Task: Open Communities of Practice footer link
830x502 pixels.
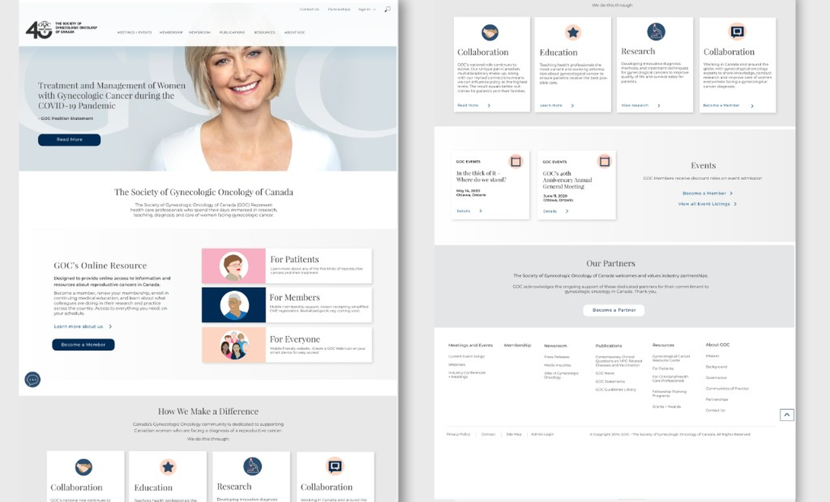Action: [727, 388]
